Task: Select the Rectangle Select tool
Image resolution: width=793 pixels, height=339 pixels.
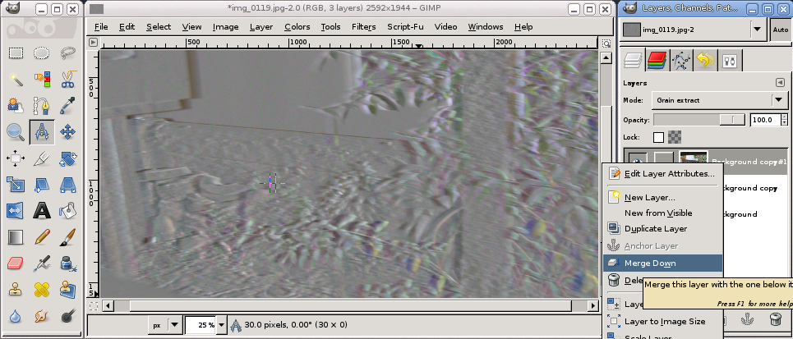Action: point(15,53)
